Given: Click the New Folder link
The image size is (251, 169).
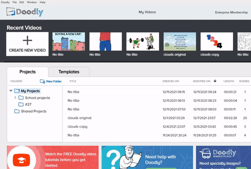Looking at the screenshot, I should point(54,81).
